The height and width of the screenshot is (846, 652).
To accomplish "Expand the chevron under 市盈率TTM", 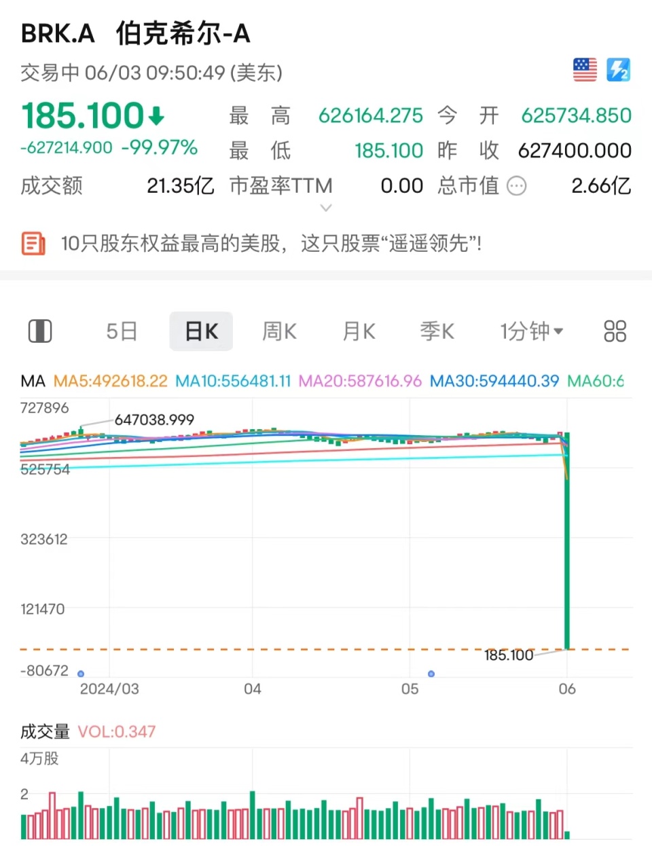I will click(x=326, y=207).
